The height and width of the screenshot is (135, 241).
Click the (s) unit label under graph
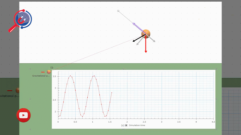pos(123,126)
